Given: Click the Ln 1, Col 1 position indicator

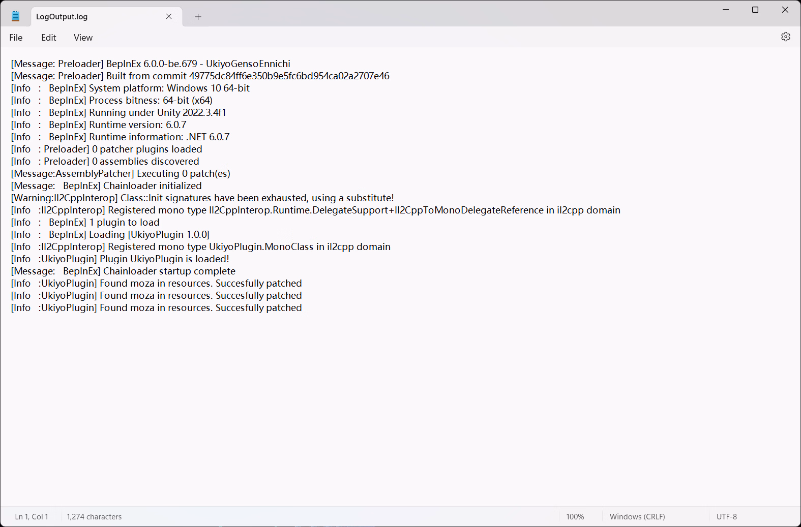Looking at the screenshot, I should pyautogui.click(x=32, y=516).
